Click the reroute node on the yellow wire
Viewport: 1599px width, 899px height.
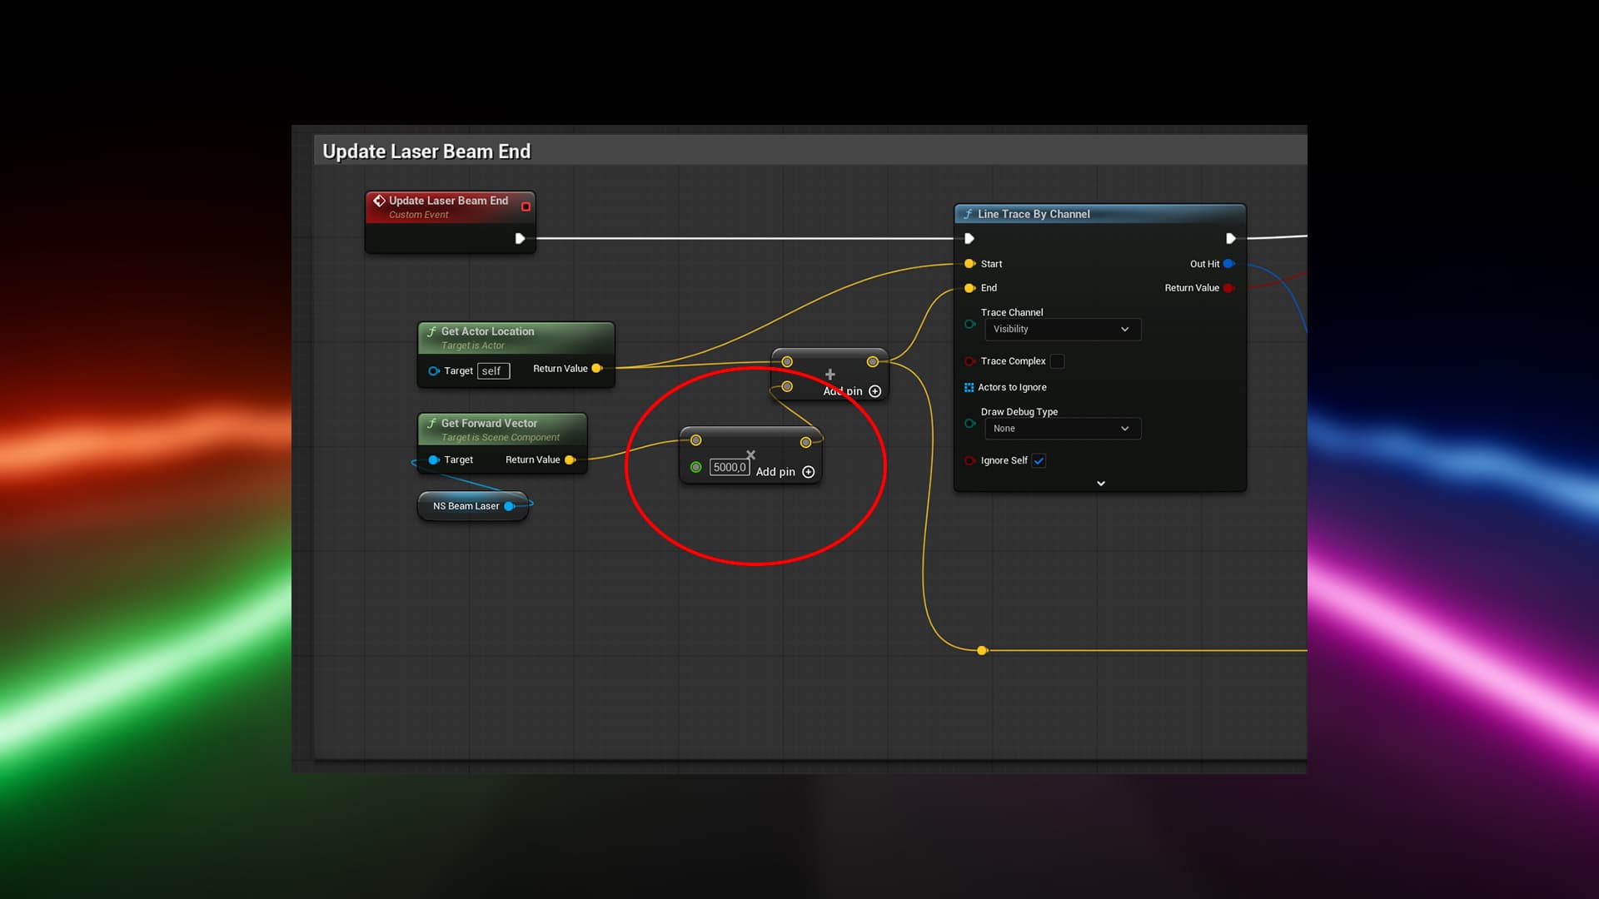coord(982,650)
